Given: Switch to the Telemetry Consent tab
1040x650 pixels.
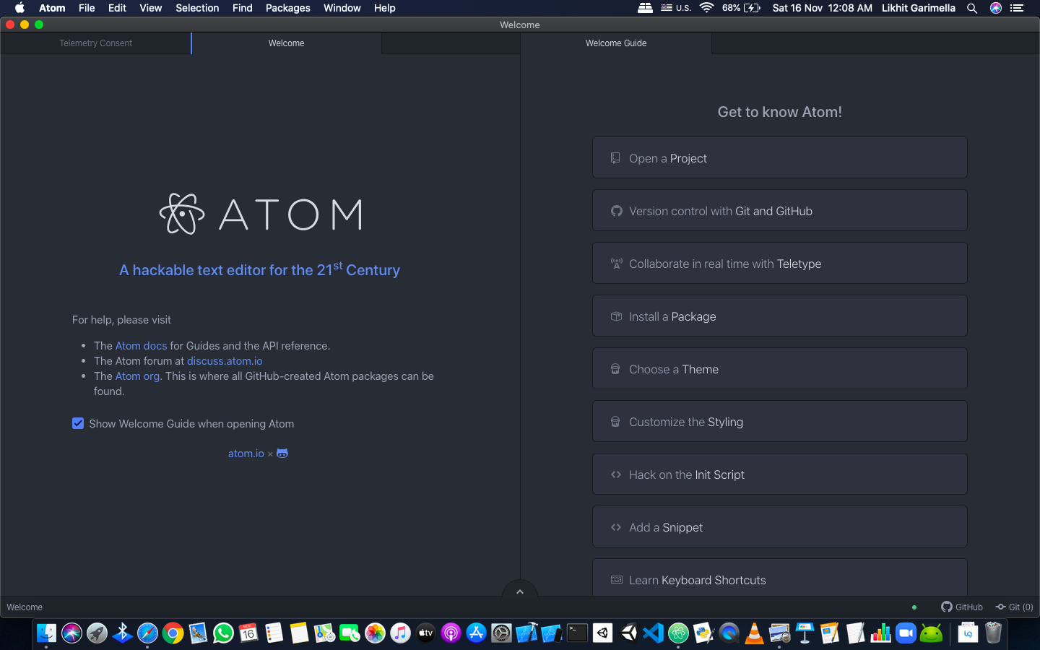Looking at the screenshot, I should point(95,43).
